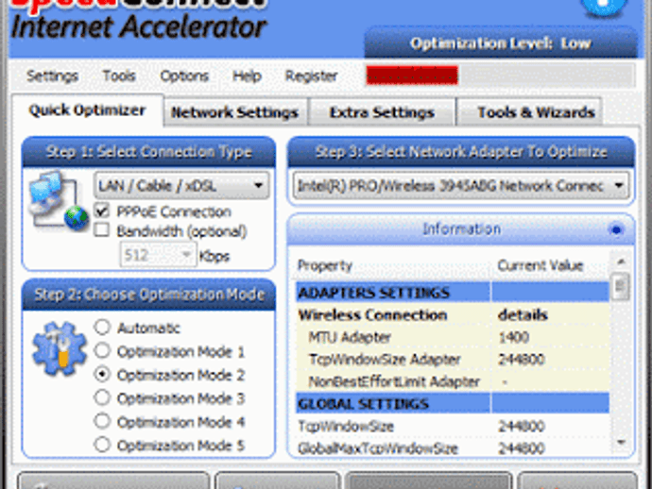Image resolution: width=652 pixels, height=489 pixels.
Task: Click the network computers connection icon
Action: pyautogui.click(x=58, y=201)
